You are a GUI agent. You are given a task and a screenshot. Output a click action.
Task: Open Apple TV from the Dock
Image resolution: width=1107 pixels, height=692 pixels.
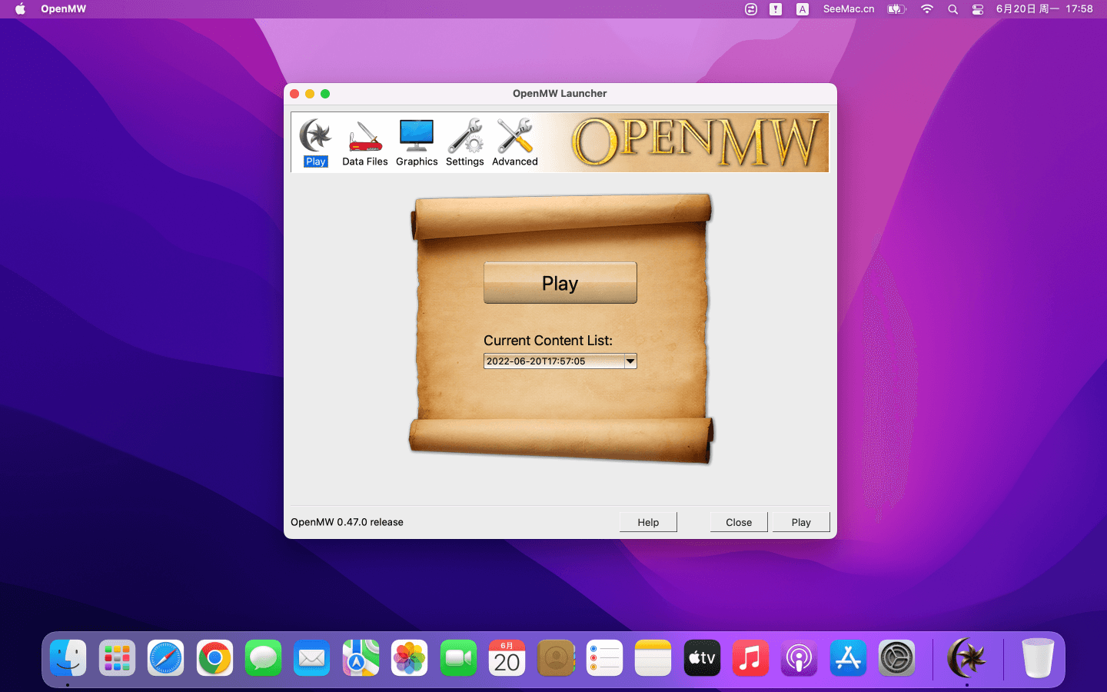click(702, 658)
